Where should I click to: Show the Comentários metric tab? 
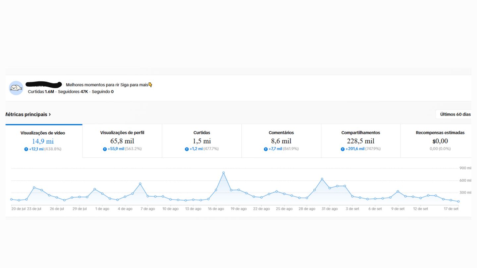coord(281,141)
